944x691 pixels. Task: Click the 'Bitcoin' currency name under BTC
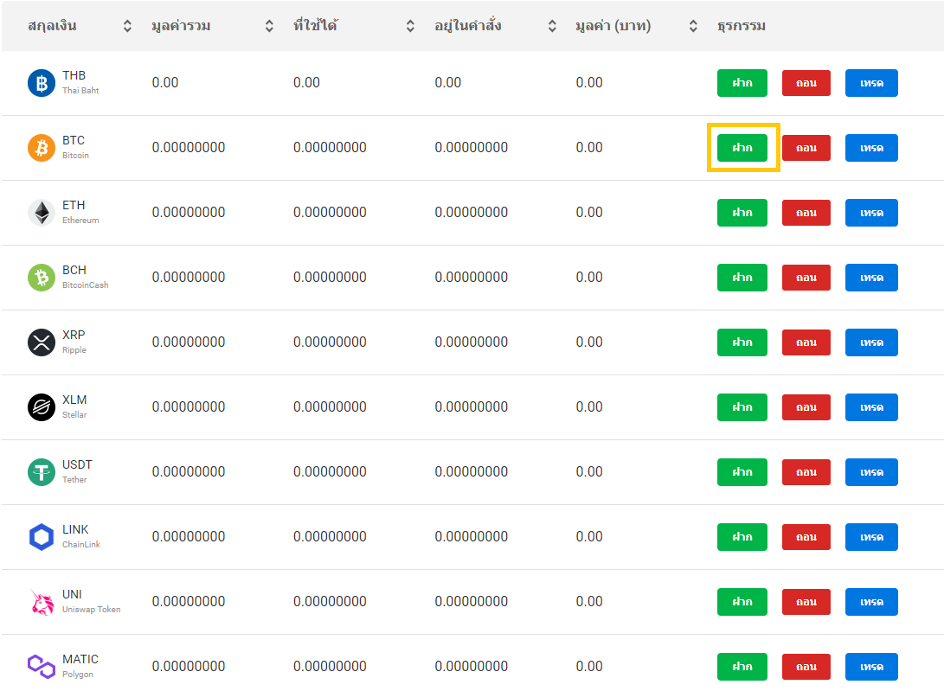click(76, 156)
